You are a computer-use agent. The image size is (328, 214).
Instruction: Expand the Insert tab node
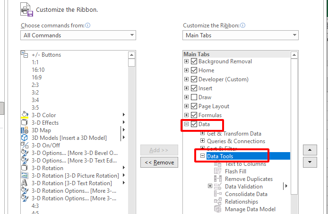pos(186,88)
